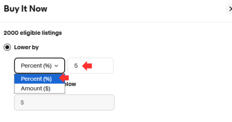Click the Lower by label text
This screenshot has height=122, width=232.
coord(26,47)
